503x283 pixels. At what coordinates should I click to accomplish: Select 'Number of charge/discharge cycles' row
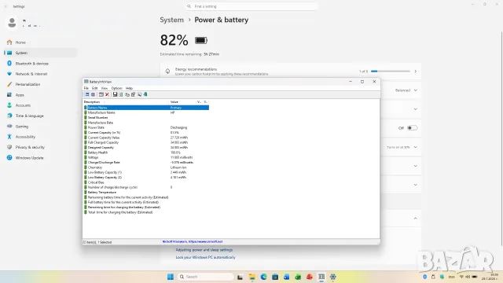pyautogui.click(x=146, y=187)
